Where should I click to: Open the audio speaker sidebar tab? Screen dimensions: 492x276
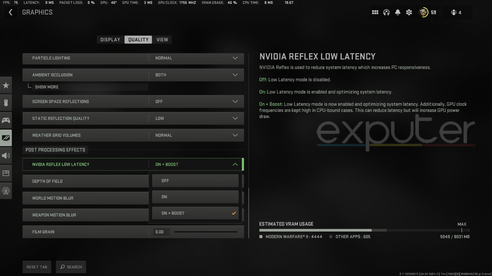tap(6, 156)
